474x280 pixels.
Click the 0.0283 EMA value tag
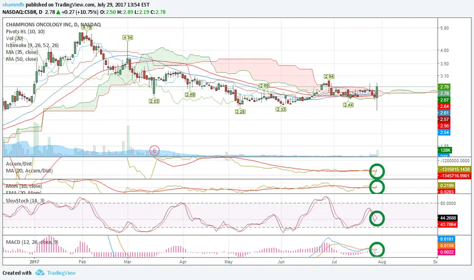pos(446,191)
